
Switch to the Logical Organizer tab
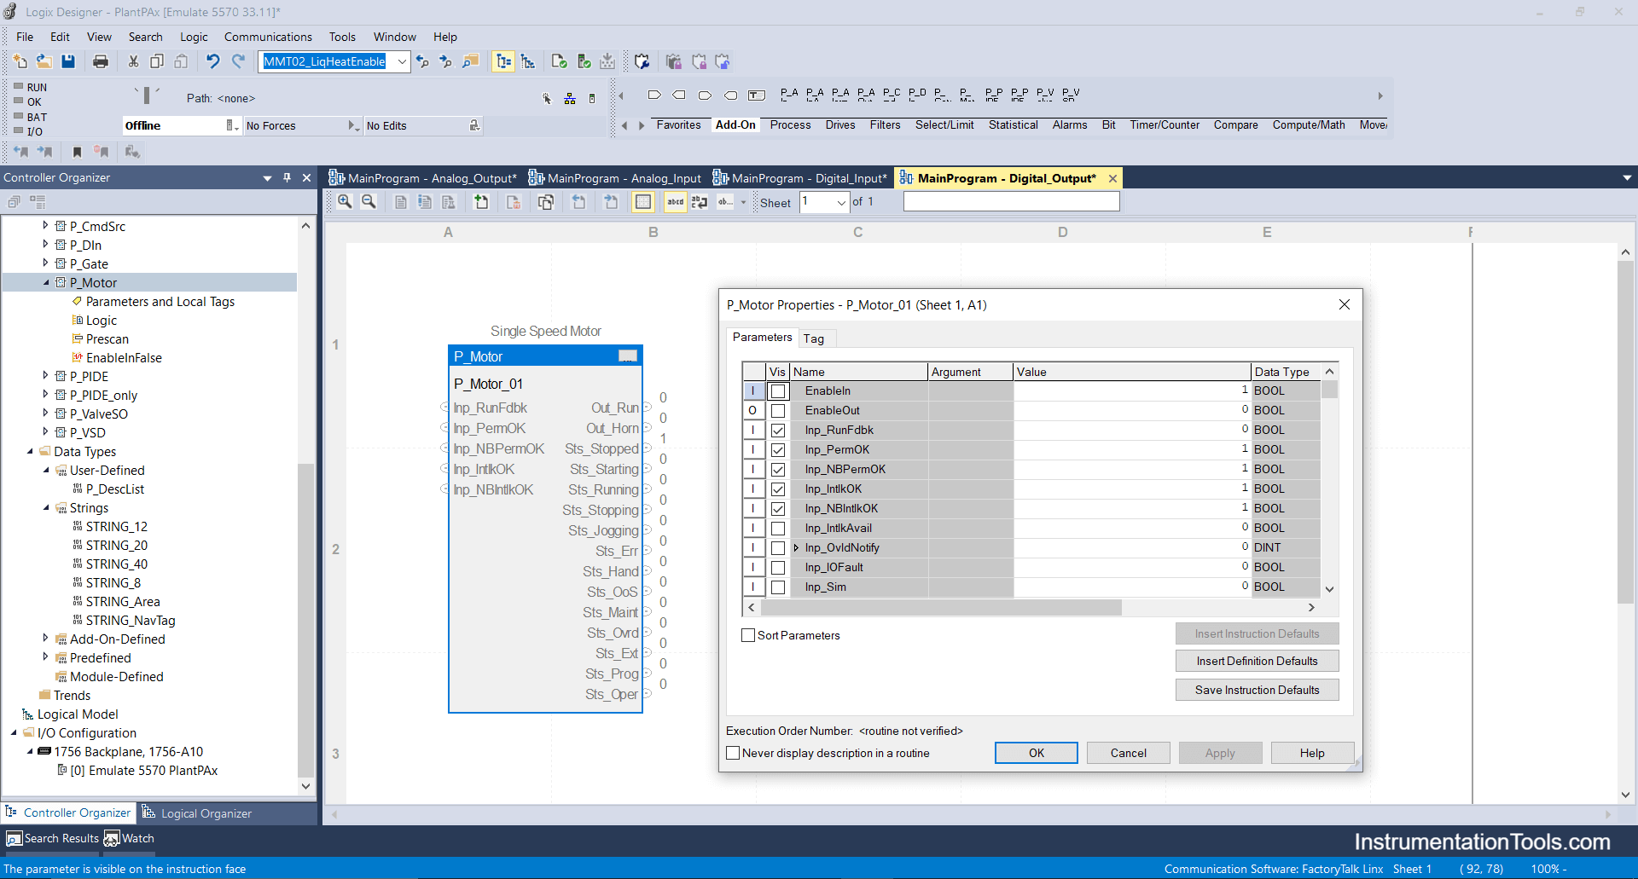click(197, 813)
